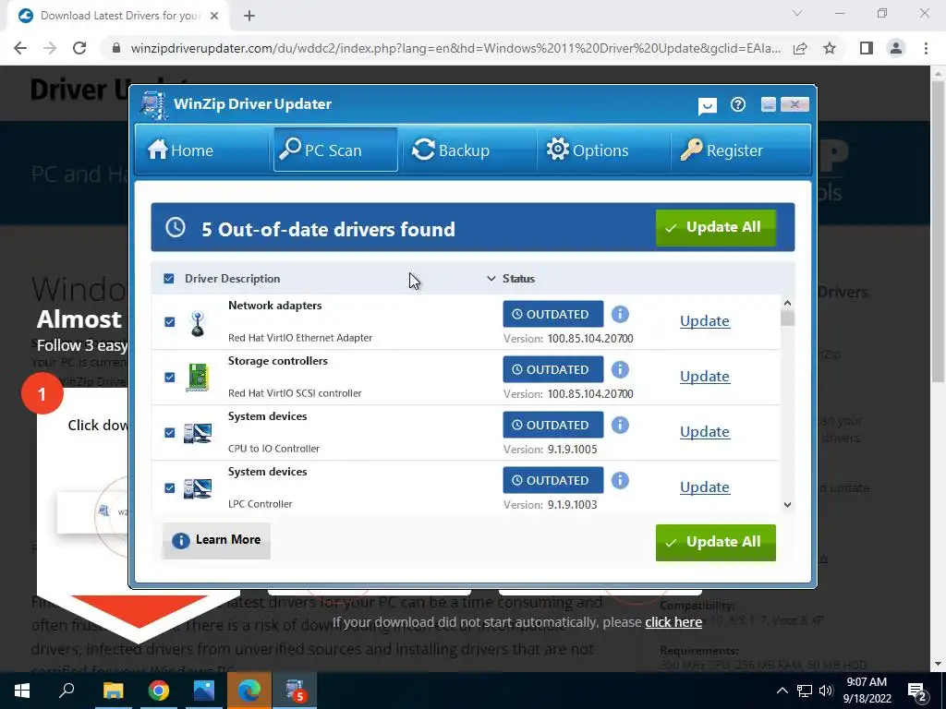Open Photos app from the taskbar
This screenshot has height=709, width=946.
coord(204,691)
